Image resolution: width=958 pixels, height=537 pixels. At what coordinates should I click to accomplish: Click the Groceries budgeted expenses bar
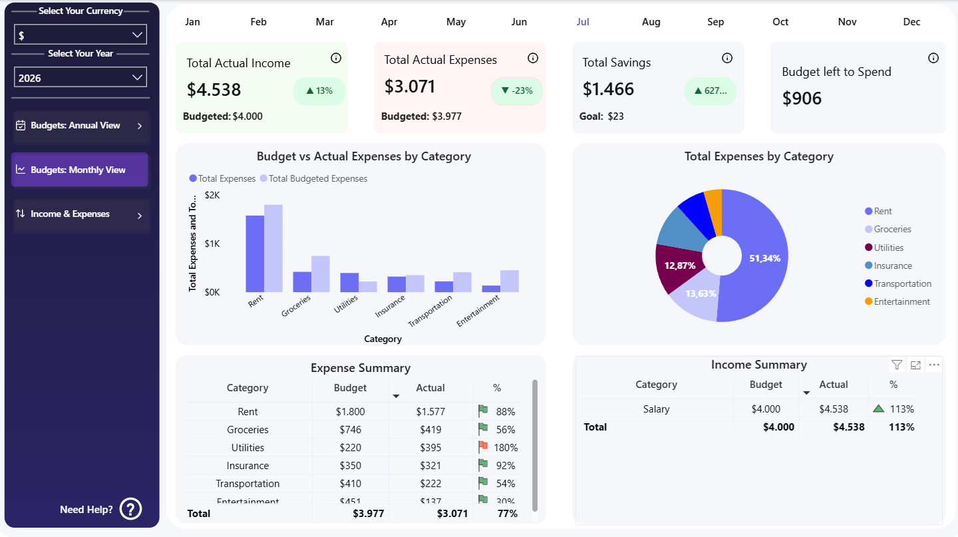point(321,274)
